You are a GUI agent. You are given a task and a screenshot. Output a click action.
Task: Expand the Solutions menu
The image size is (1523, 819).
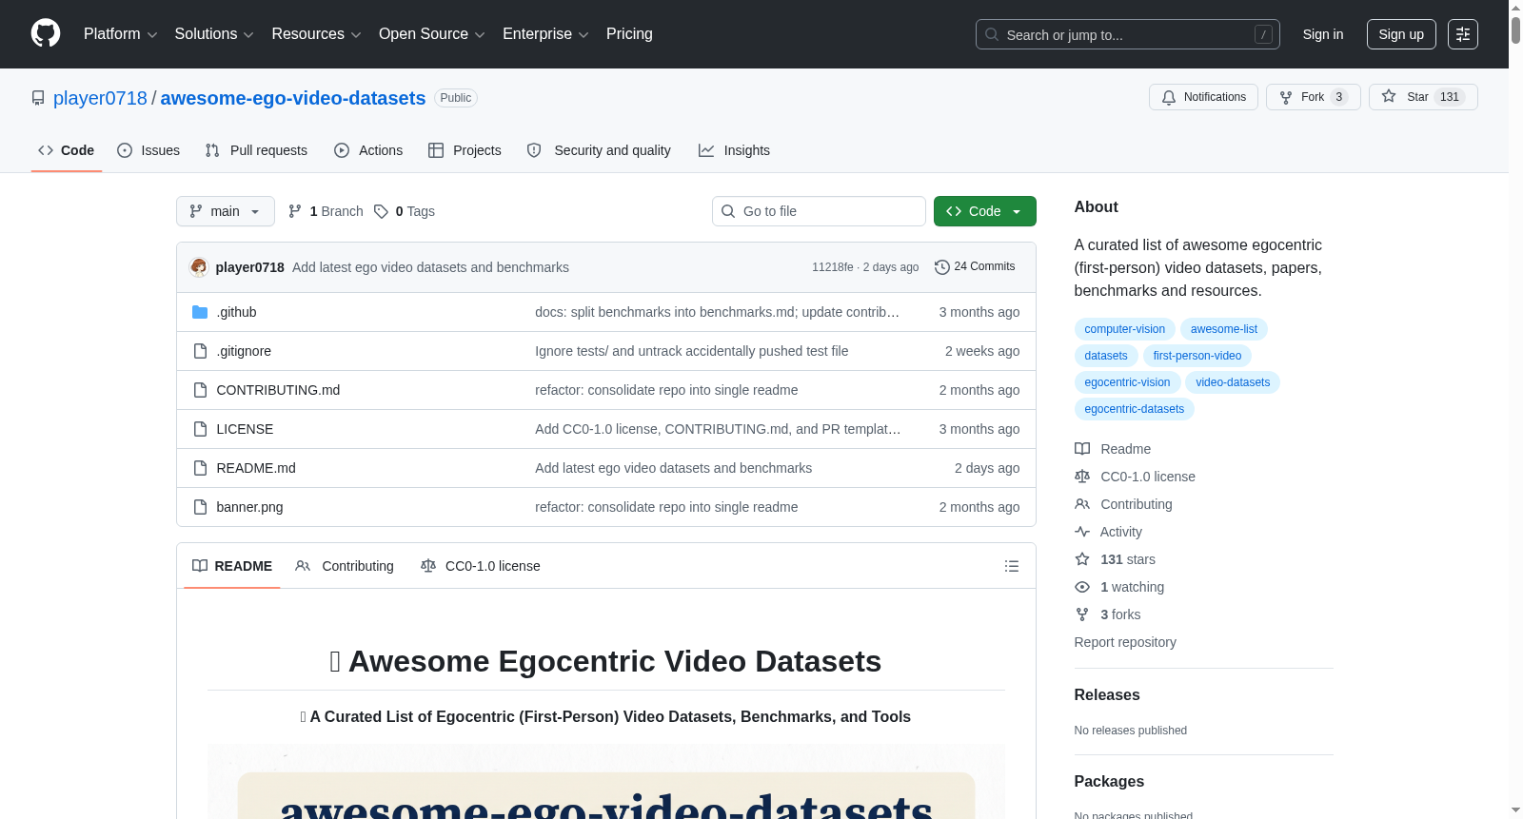click(x=214, y=34)
